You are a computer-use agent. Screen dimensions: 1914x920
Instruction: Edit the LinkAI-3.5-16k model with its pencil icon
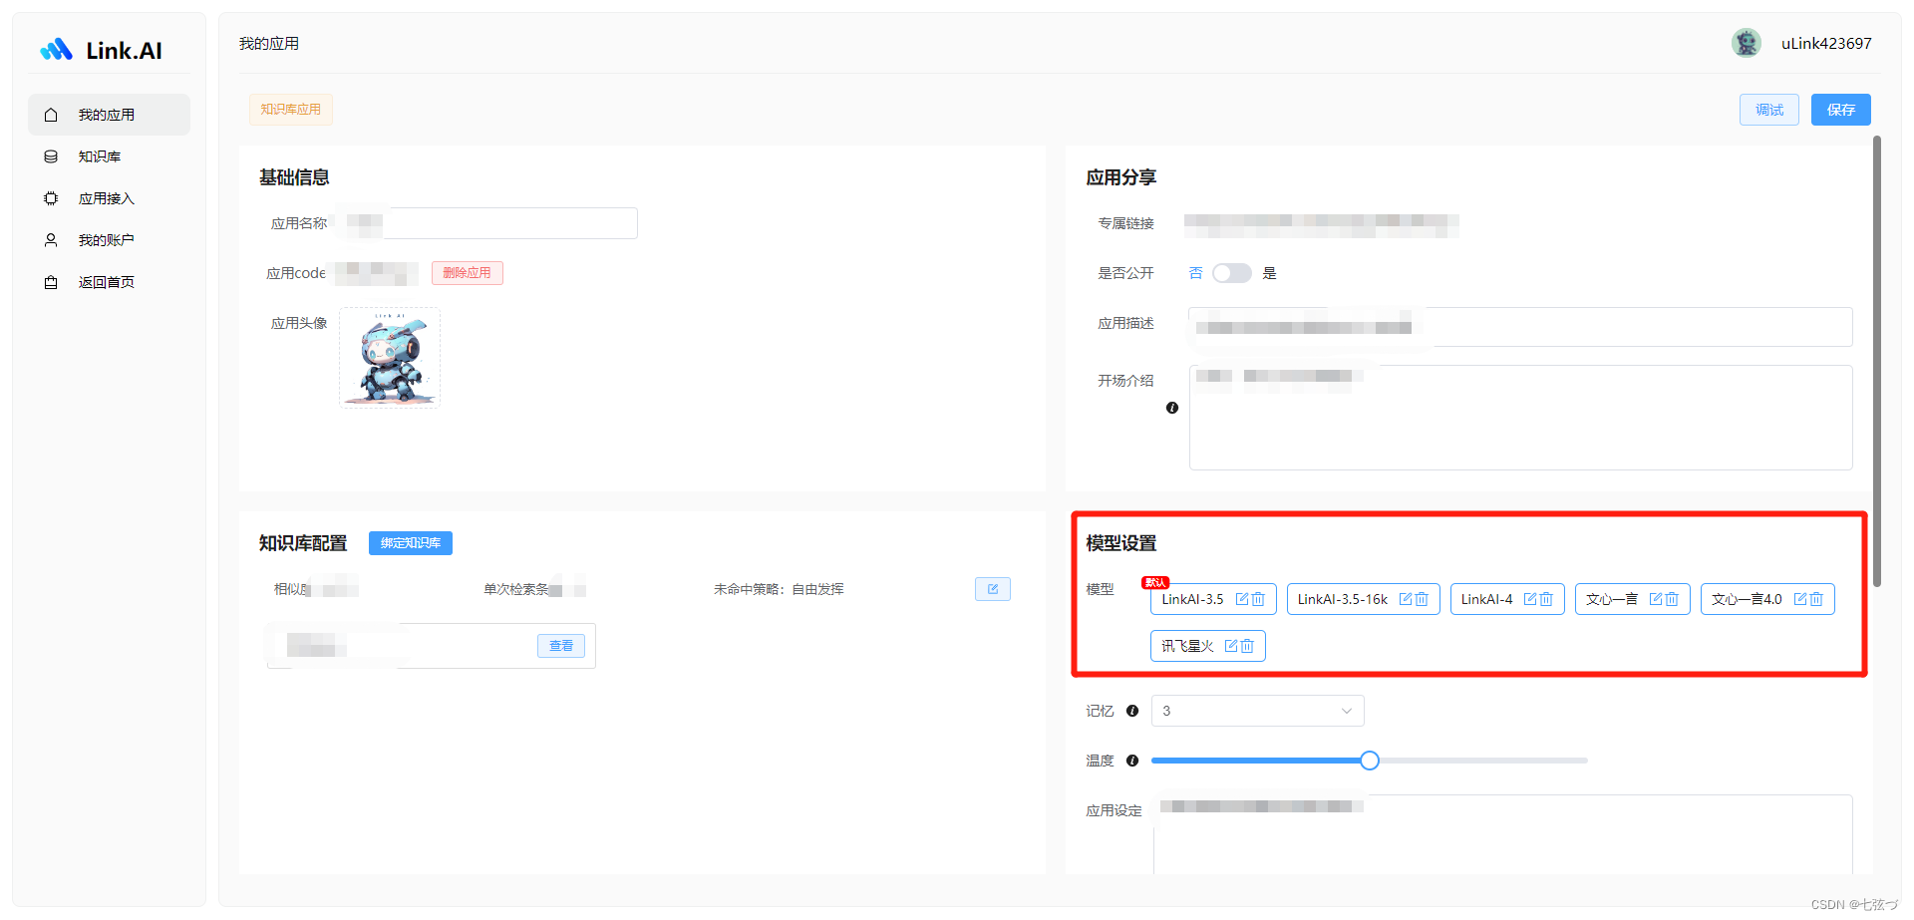coord(1405,599)
